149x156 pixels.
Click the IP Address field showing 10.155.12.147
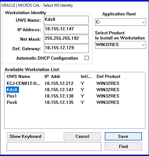coord(66,30)
